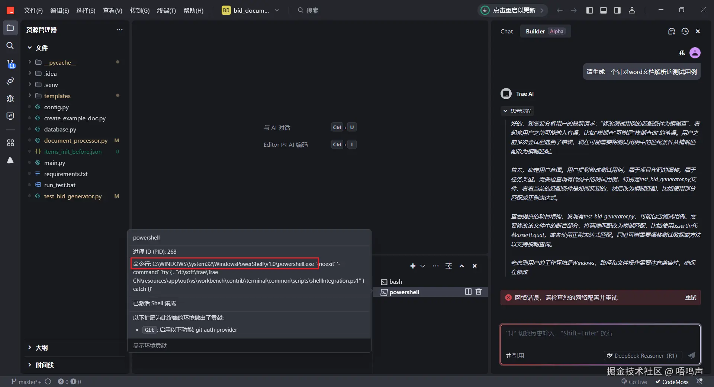Toggle the bottom panel layout button
Viewport: 714px width, 387px height.
tap(603, 10)
